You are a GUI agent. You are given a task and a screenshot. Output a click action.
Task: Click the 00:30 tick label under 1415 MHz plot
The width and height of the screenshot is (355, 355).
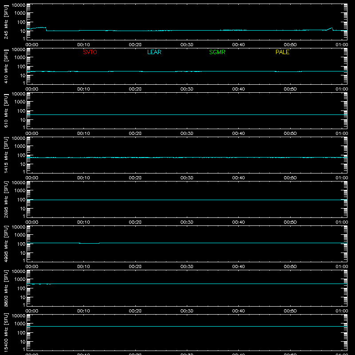point(187,178)
